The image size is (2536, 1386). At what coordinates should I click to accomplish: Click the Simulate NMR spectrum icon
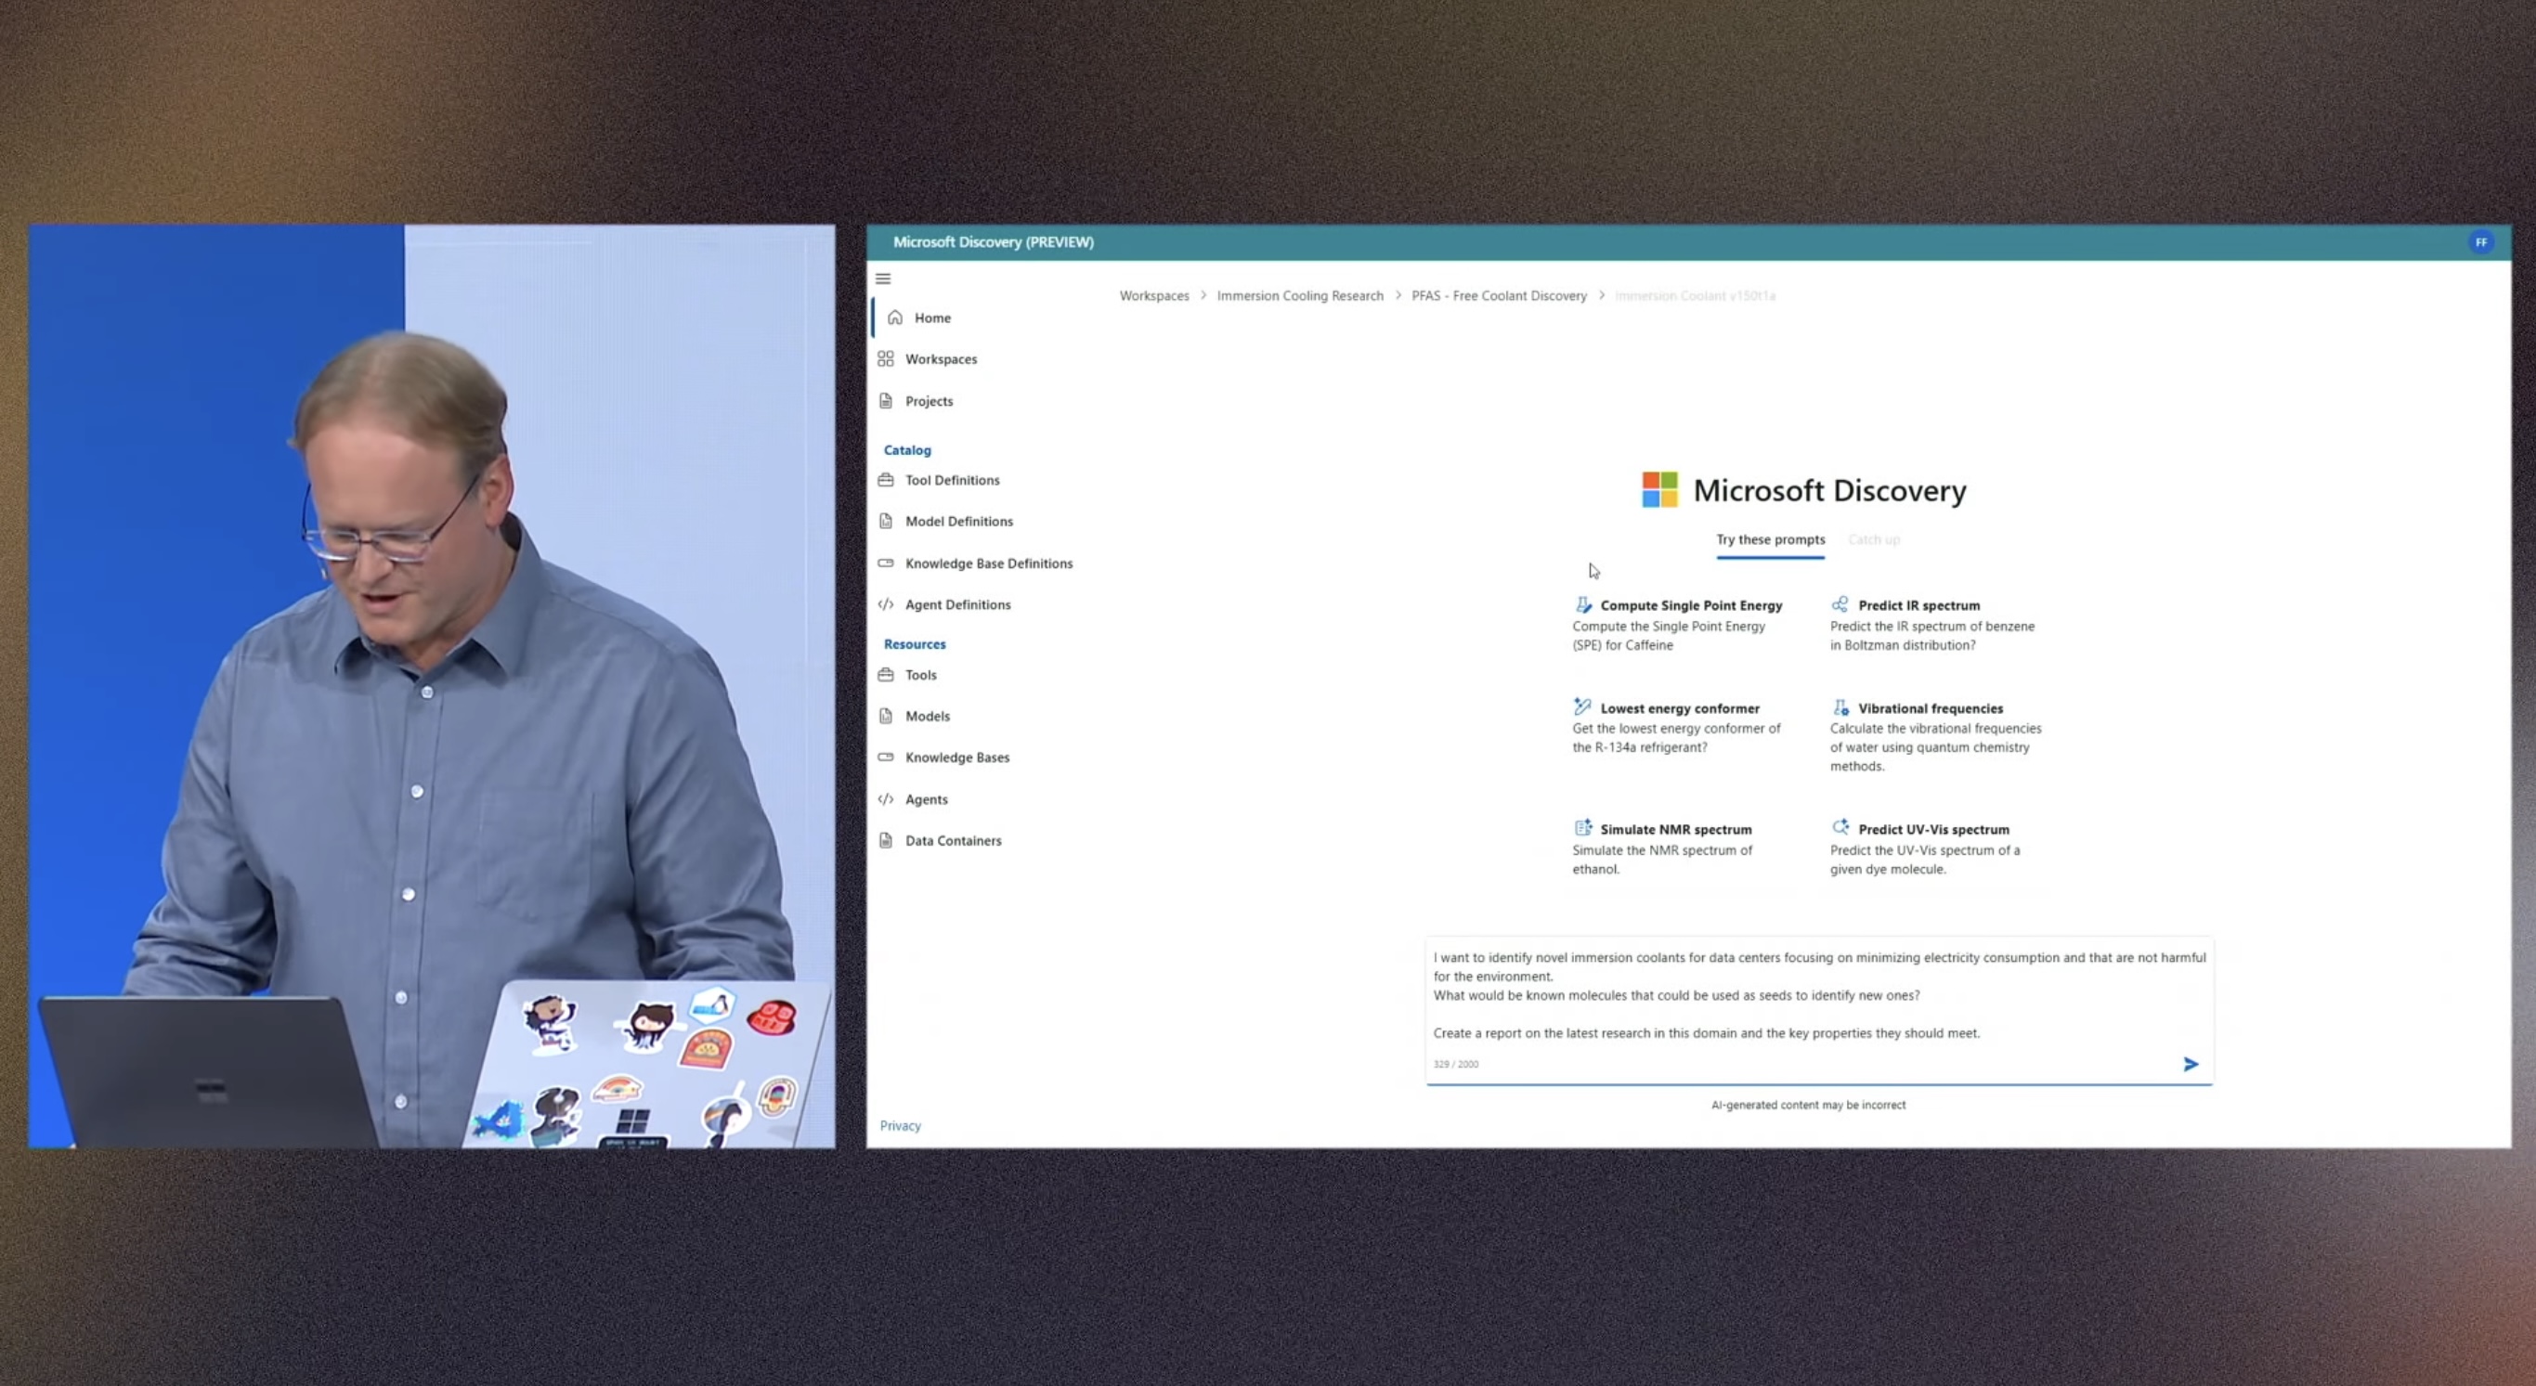click(1582, 828)
